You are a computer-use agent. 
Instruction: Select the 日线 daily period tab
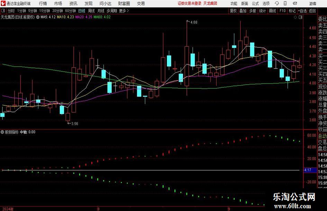click(82, 11)
